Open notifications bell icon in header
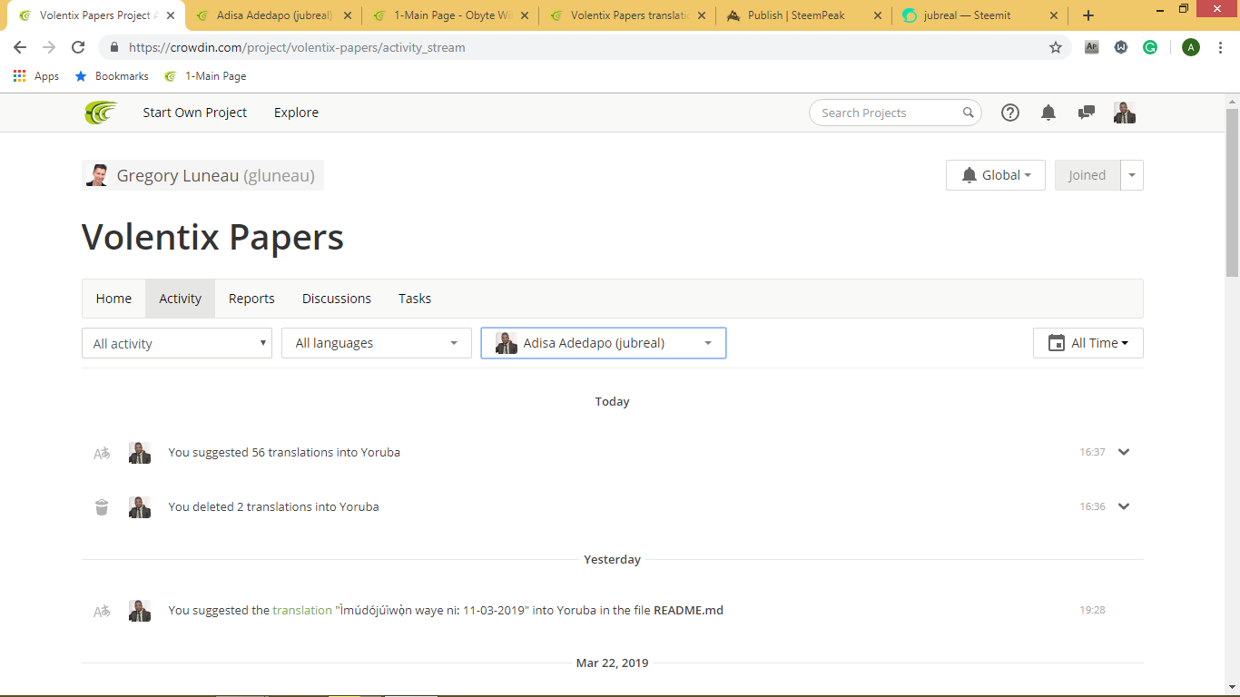 point(1048,113)
